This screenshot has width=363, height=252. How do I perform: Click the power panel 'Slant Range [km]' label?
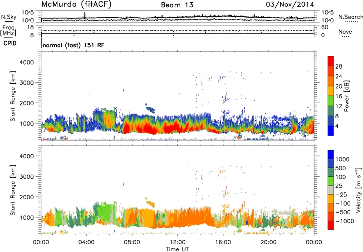tap(13, 96)
